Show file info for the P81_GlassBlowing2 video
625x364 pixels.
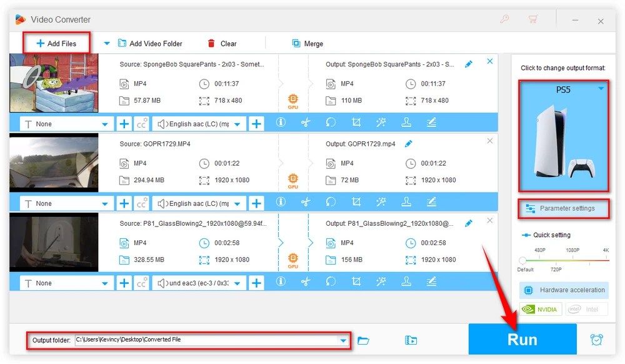coord(281,281)
